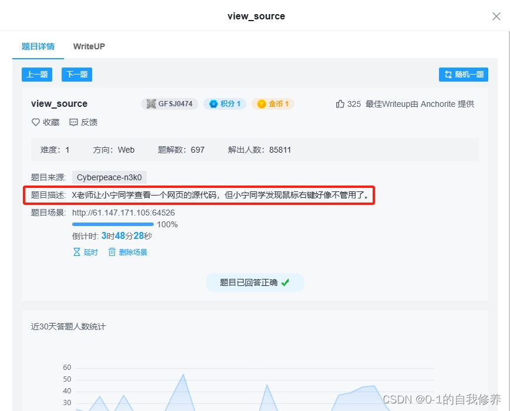Click the blue 积分 1 points badge
The height and width of the screenshot is (411, 510).
coord(224,103)
